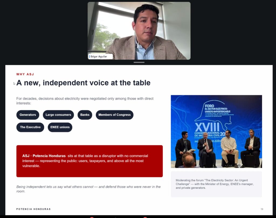
Task: Click the caption 'Moderating the forum'
Action: pos(215,184)
